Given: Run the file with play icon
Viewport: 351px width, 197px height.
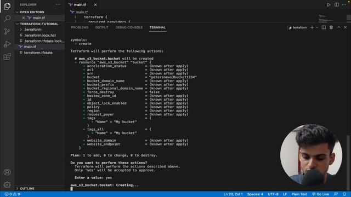Looking at the screenshot, I should tap(329, 5).
